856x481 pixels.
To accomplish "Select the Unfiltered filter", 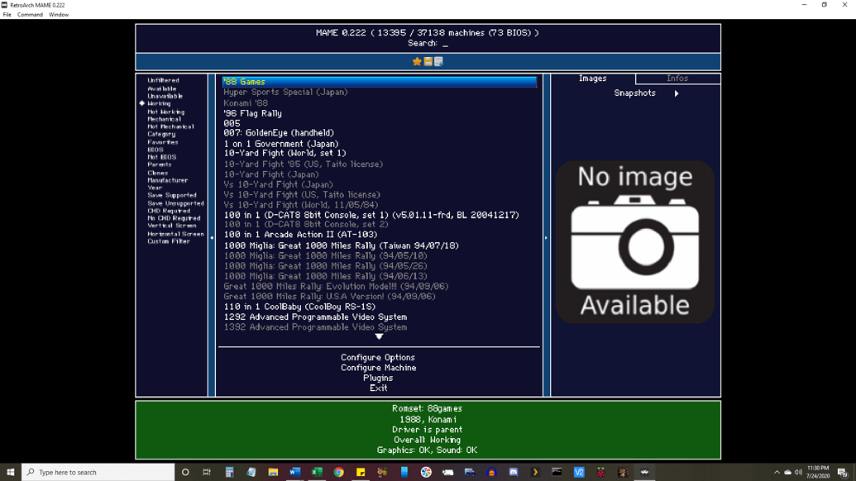I will pyautogui.click(x=163, y=80).
